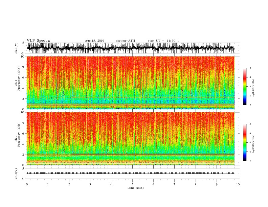Click the ch.1 colorbar "log(PSD)(V²/Hz)" label
268x207 pixels.
253,88
